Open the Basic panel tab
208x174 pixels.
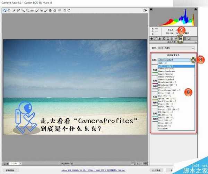click(151, 39)
